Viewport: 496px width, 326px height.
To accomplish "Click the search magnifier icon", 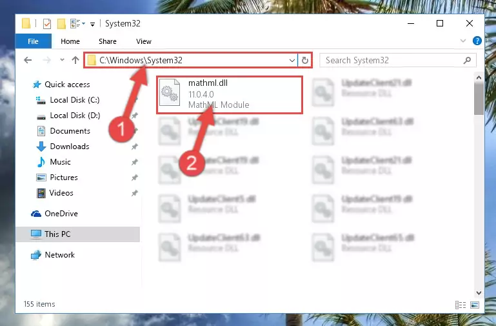I will click(467, 60).
